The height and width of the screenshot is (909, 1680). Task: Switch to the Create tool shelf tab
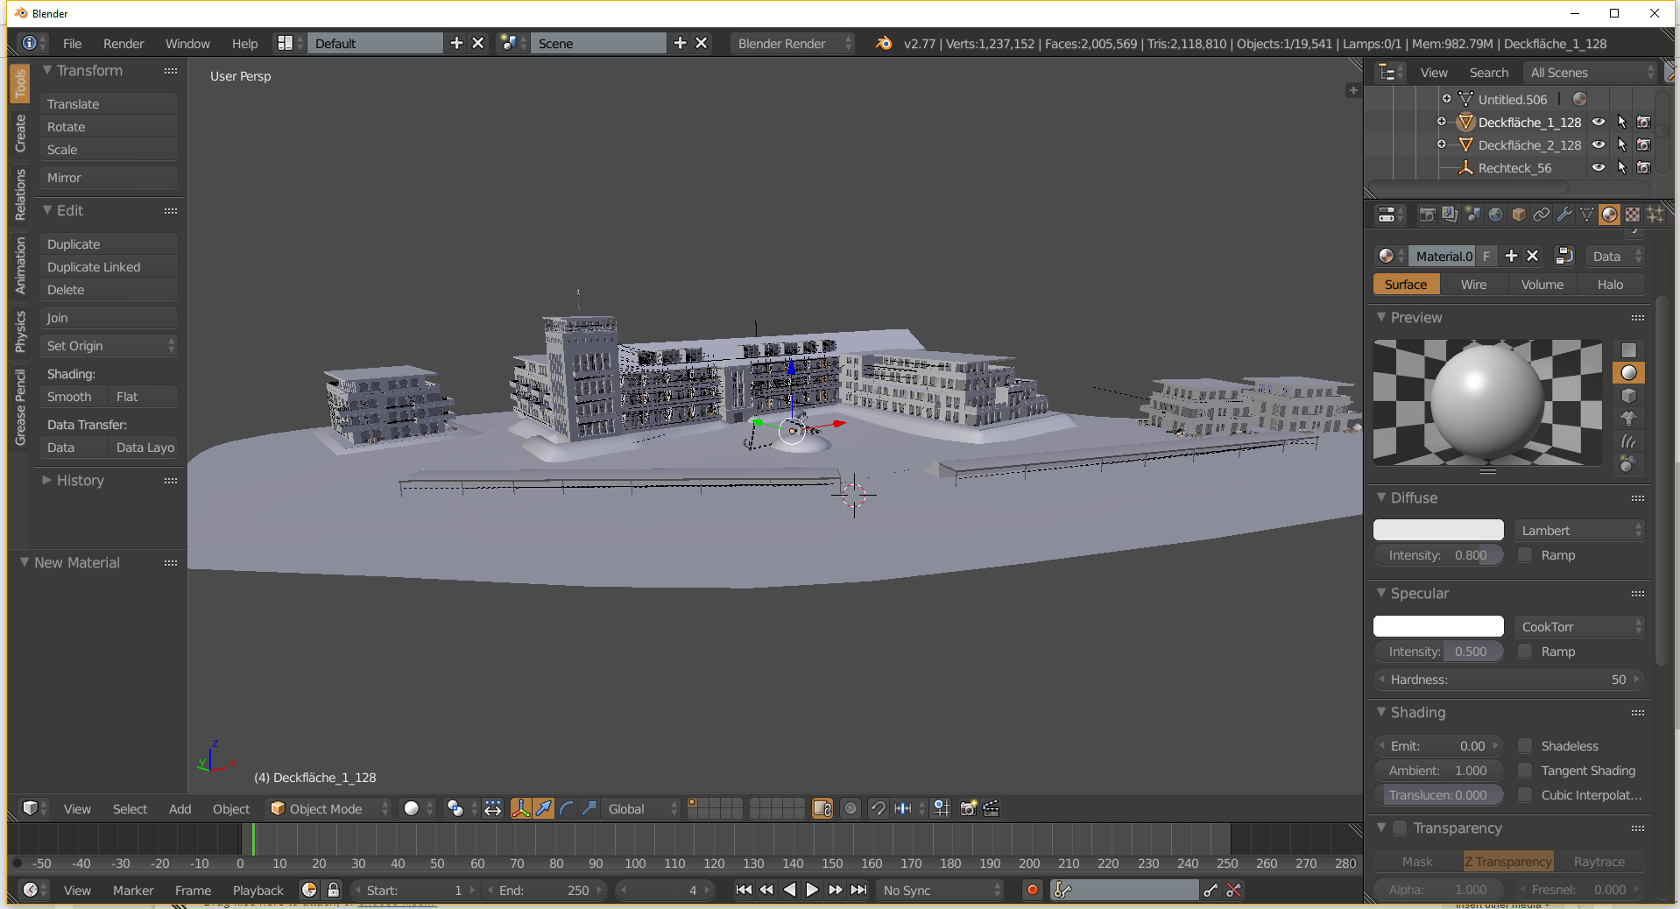20,134
